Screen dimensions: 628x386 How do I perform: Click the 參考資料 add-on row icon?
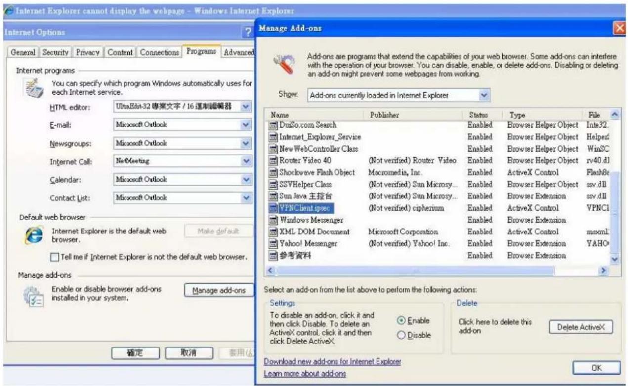(x=273, y=256)
